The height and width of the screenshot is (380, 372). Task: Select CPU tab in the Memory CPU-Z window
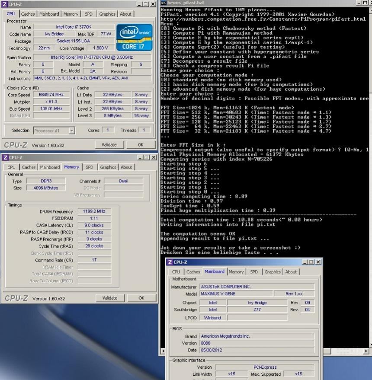(x=11, y=167)
